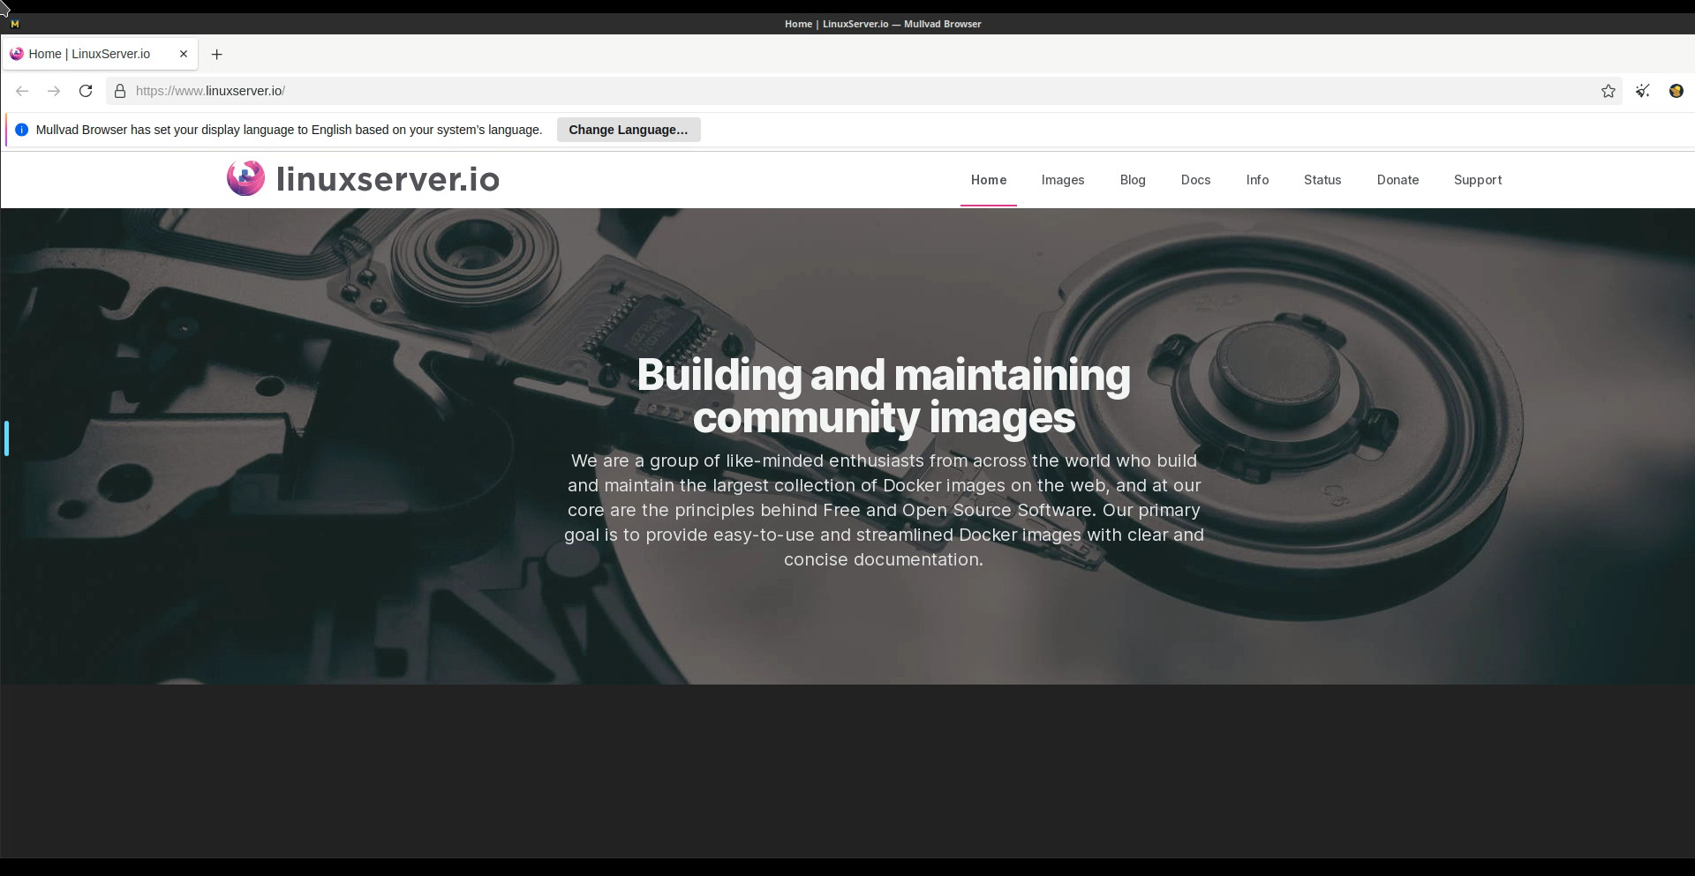The height and width of the screenshot is (876, 1695).
Task: Open the Mullvad extension mole icon
Action: (1676, 91)
